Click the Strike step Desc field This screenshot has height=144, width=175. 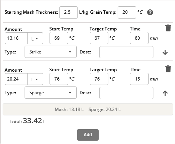pyautogui.click(x=126, y=52)
